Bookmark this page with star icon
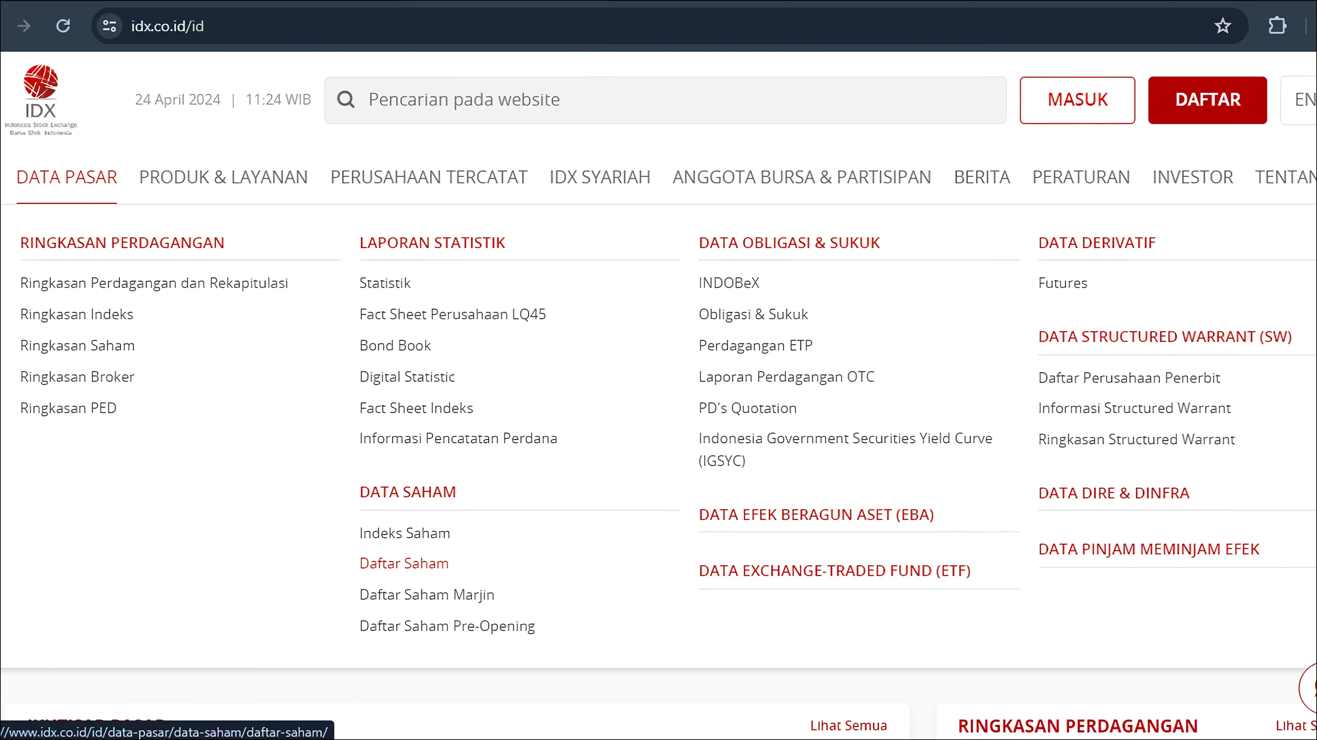Image resolution: width=1317 pixels, height=740 pixels. [x=1222, y=26]
